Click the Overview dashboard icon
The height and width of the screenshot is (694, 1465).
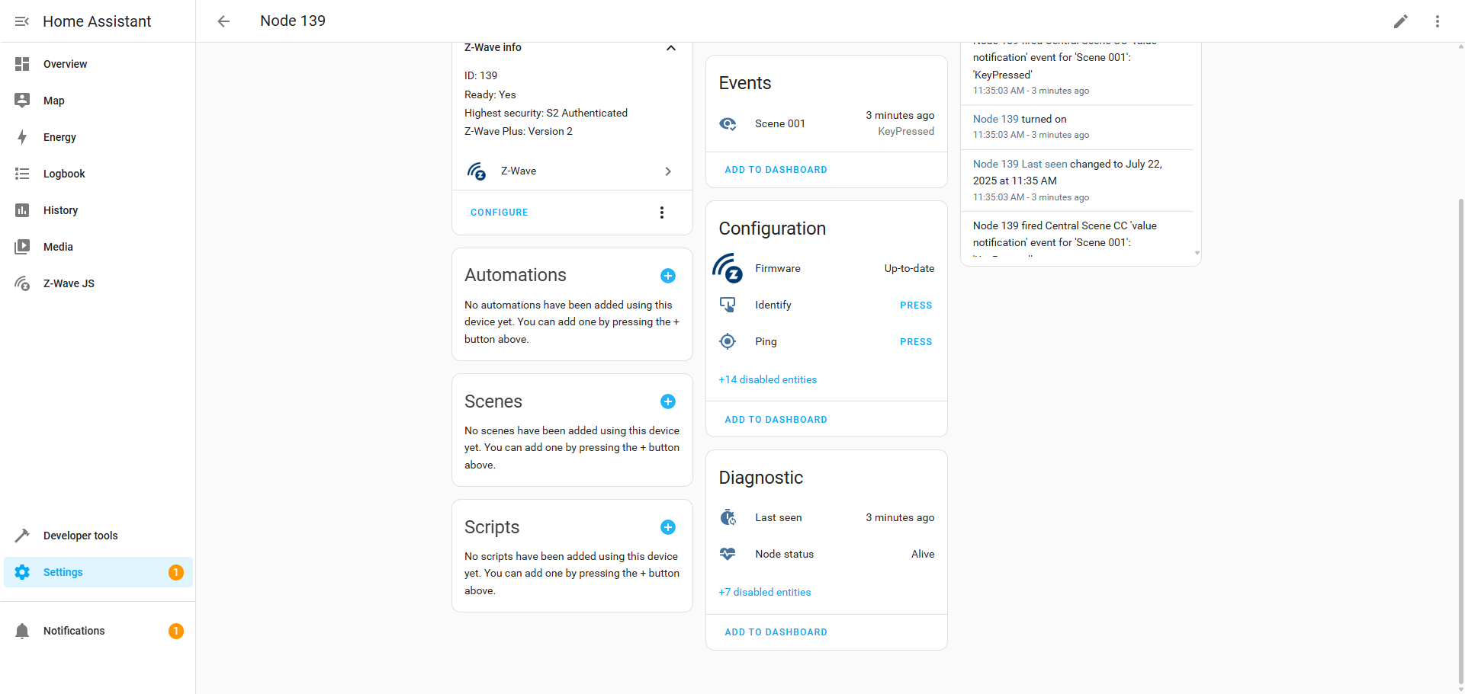22,64
